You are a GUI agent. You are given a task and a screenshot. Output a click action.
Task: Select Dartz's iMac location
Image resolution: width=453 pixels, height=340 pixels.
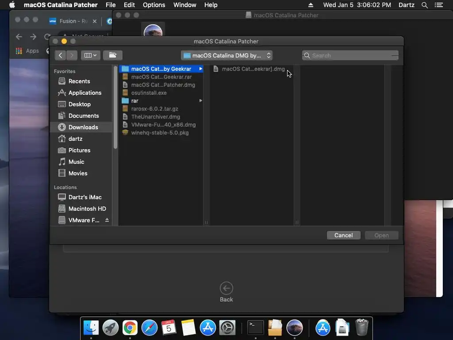pyautogui.click(x=81, y=197)
